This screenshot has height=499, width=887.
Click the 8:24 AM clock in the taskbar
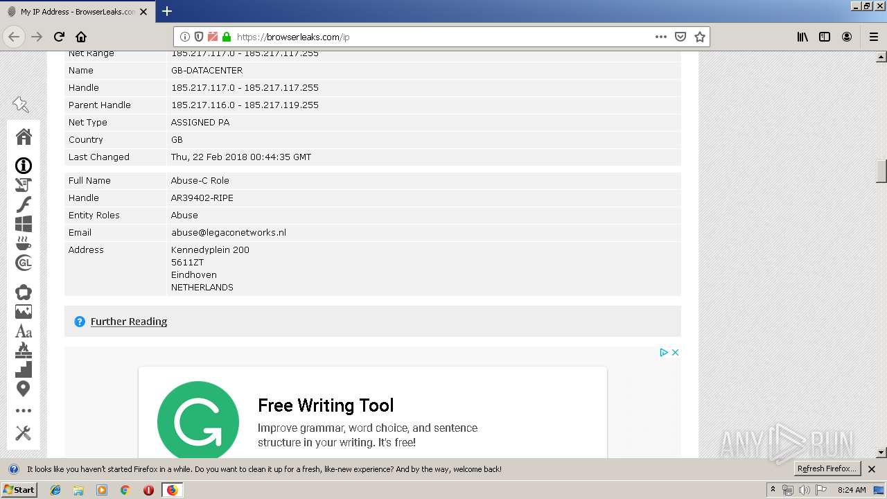click(852, 490)
